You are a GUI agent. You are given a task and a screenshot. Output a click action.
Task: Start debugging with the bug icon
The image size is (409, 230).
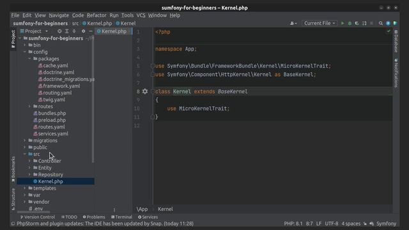pos(350,23)
